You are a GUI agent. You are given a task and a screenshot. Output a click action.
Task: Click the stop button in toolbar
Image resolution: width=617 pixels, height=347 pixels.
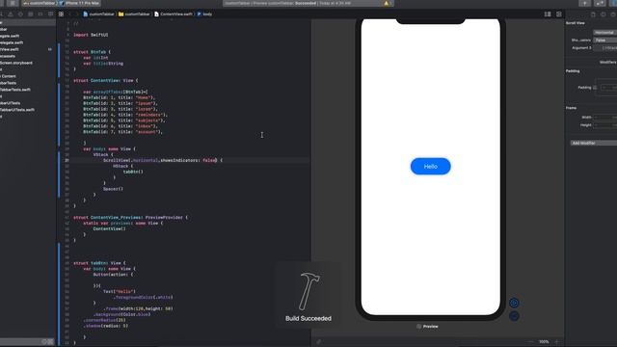13,3
